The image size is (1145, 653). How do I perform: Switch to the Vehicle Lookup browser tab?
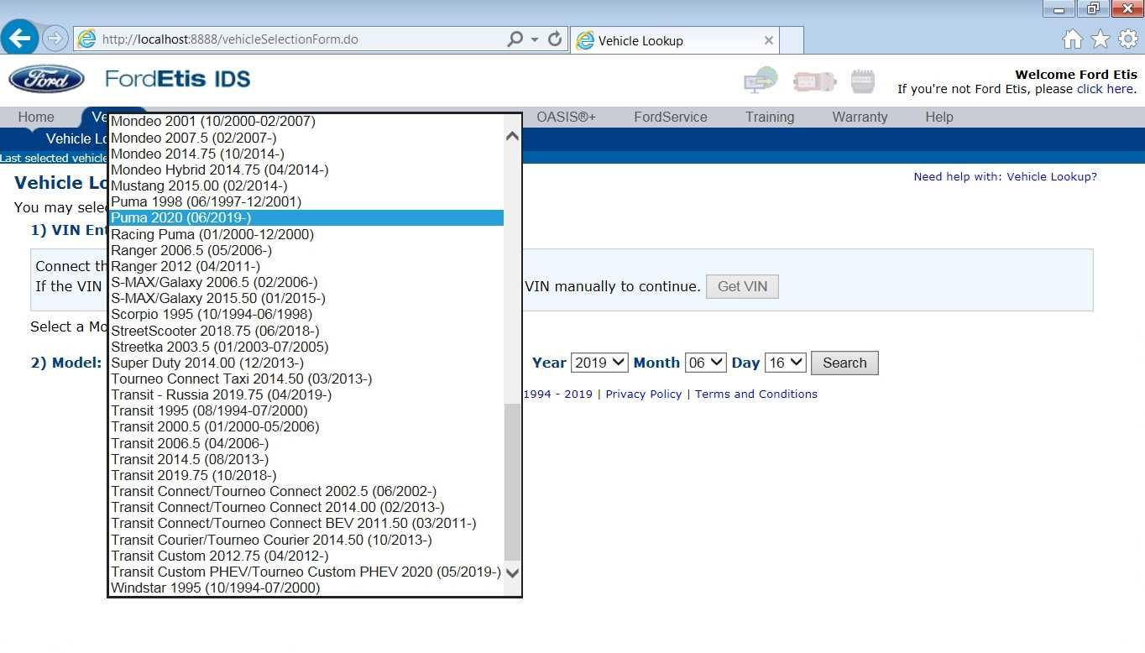pyautogui.click(x=675, y=40)
